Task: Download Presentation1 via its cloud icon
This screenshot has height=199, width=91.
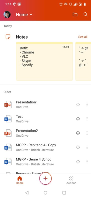Action: point(78,104)
